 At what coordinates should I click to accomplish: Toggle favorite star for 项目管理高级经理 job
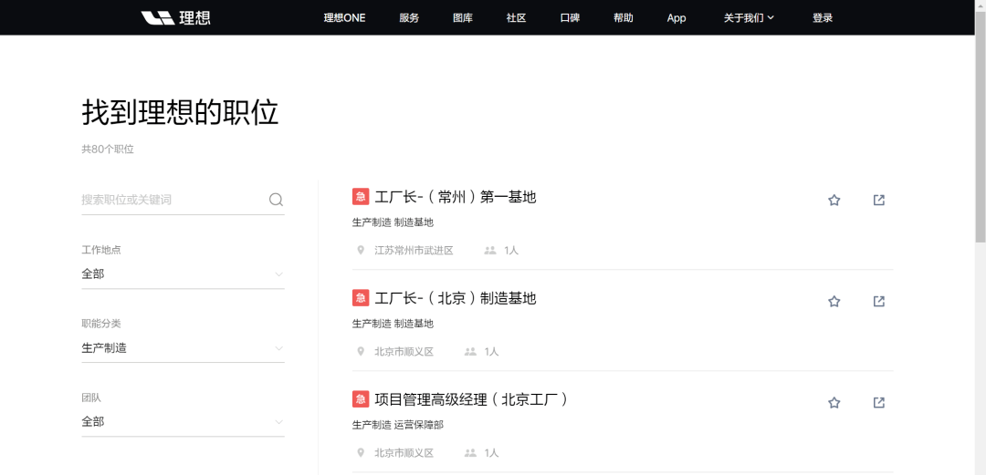tap(834, 402)
